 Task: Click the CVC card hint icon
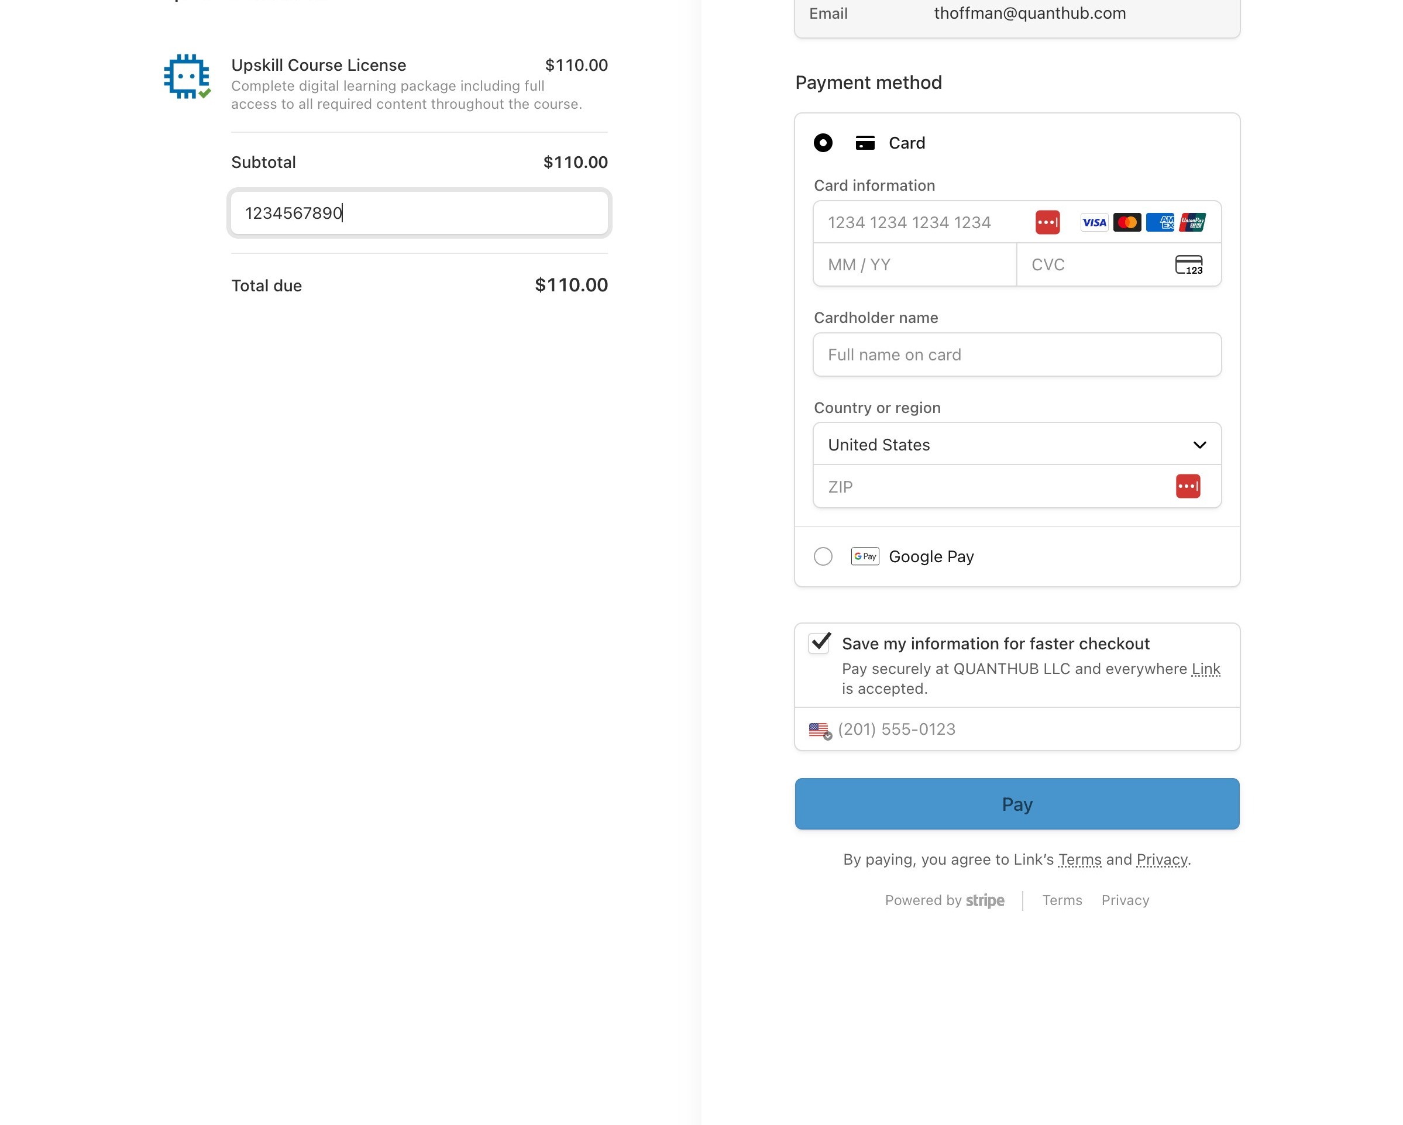point(1188,265)
